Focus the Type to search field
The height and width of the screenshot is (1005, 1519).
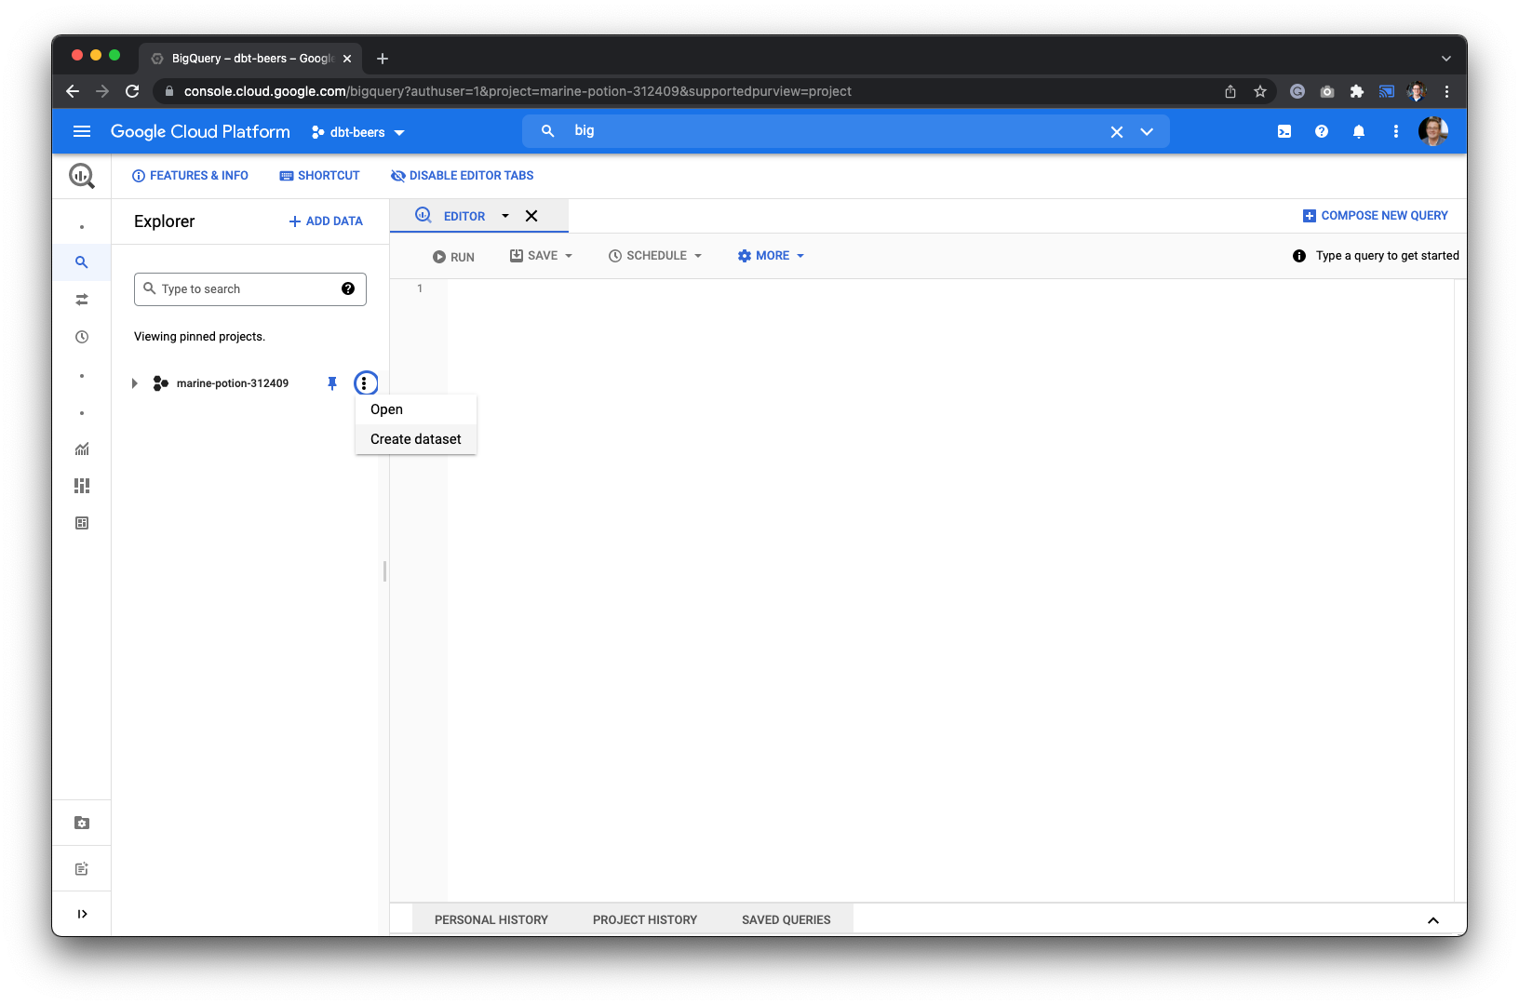[x=249, y=289]
